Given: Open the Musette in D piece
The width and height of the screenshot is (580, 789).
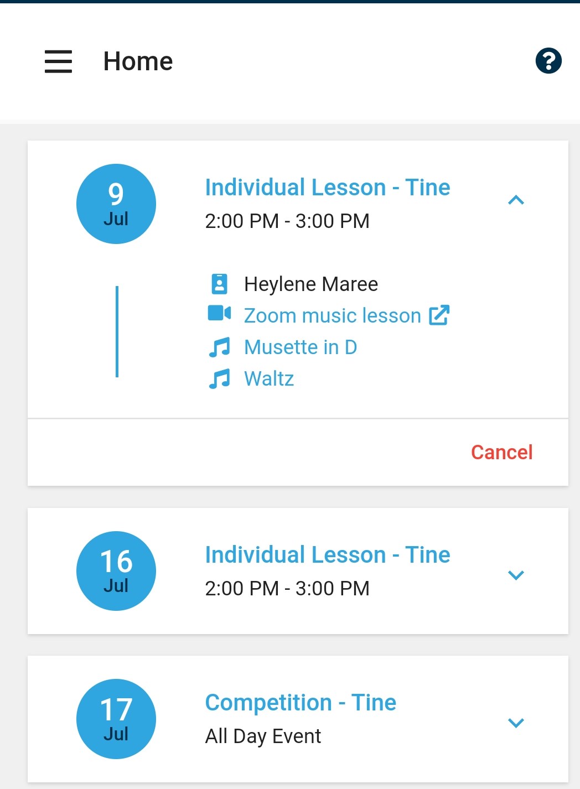Looking at the screenshot, I should 301,347.
